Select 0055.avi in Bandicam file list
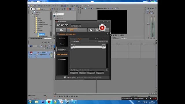This screenshot has width=185, height=104. pos(88,49)
